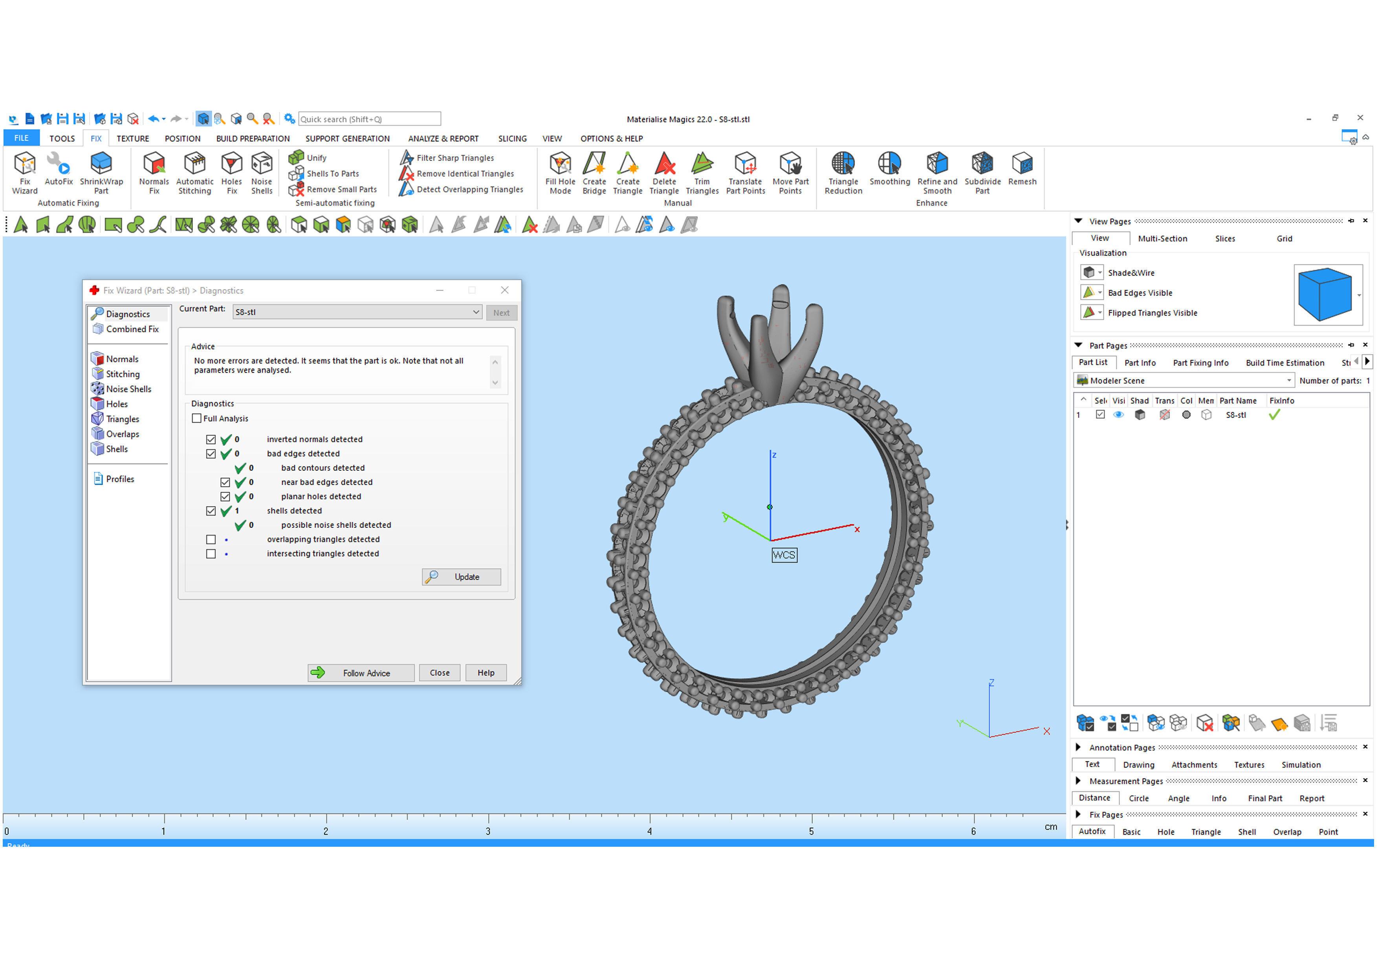
Task: Click the Quick search input field
Action: (368, 119)
